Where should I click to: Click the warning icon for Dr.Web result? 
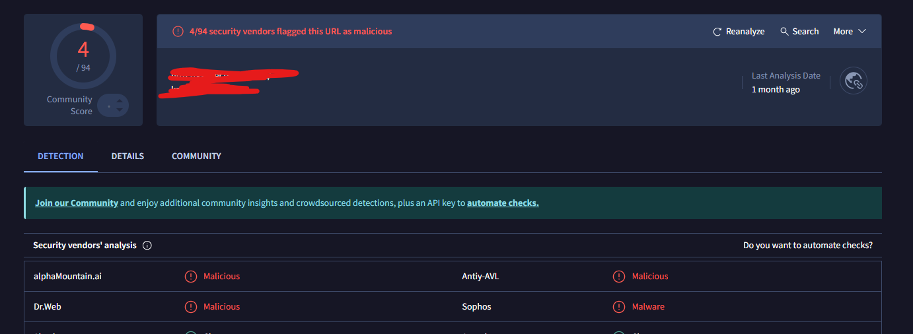tap(191, 307)
